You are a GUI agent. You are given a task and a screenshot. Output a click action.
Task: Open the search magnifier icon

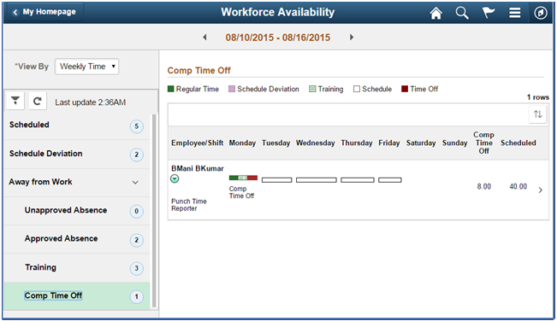pos(462,13)
